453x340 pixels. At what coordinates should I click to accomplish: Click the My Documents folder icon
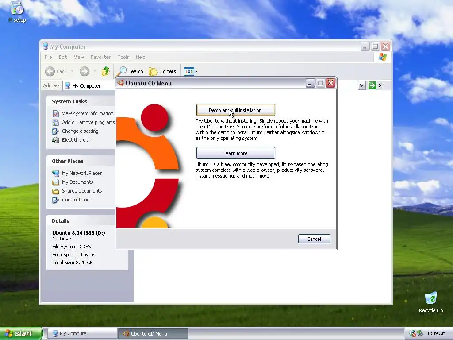tap(56, 182)
